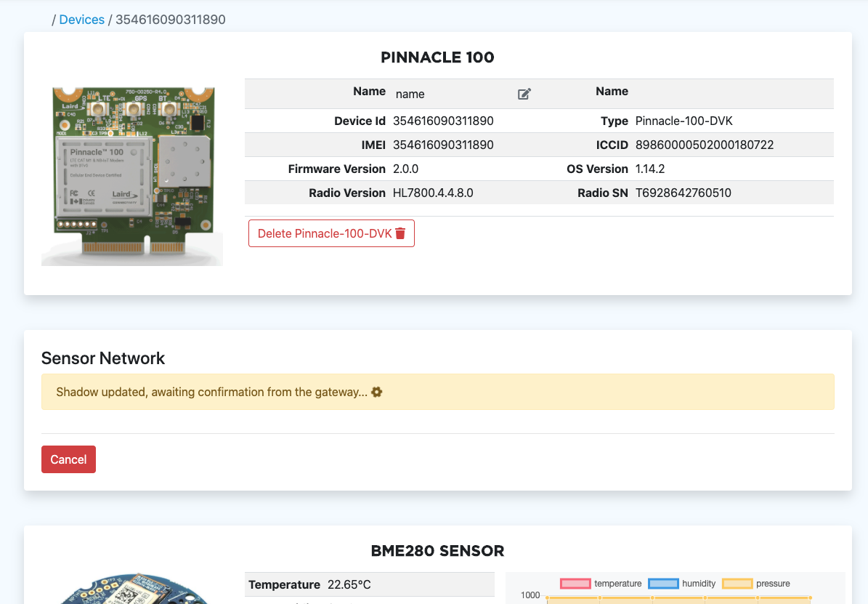Click the PINNACLE 100 heading

click(437, 57)
